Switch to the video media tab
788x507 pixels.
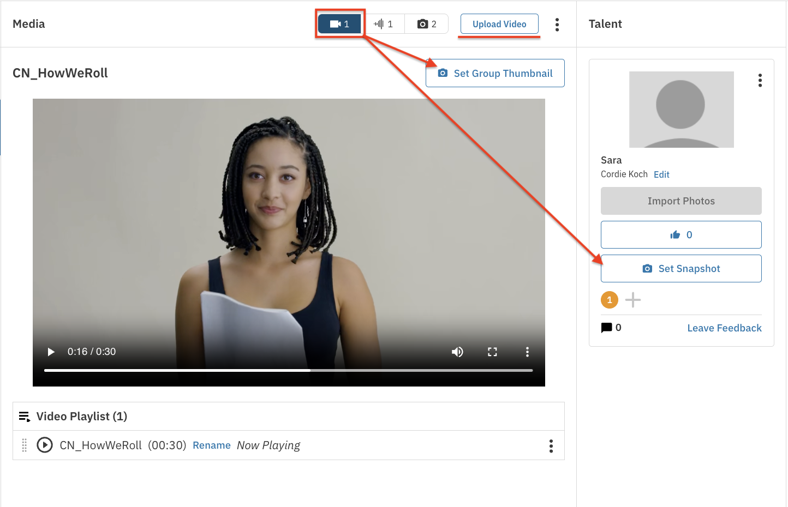[x=339, y=24]
